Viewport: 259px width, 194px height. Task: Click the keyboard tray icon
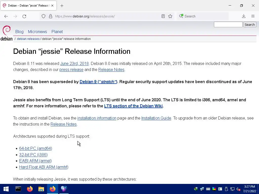208,189
